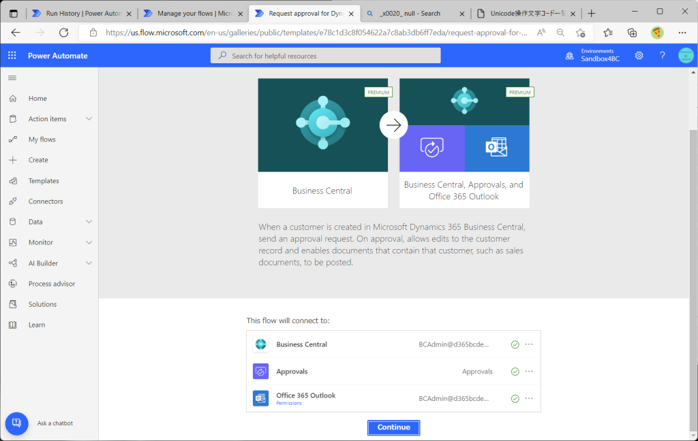698x441 pixels.
Task: Open My flows in sidebar
Action: [42, 139]
